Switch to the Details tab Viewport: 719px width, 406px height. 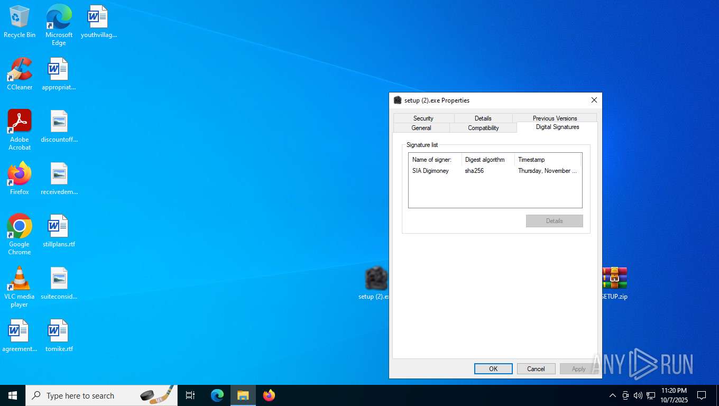(483, 118)
